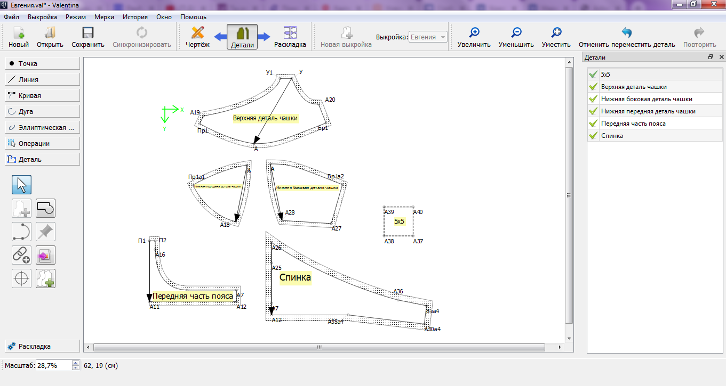Viewport: 726px width, 386px height.
Task: Open the Мерки menu
Action: (x=104, y=17)
